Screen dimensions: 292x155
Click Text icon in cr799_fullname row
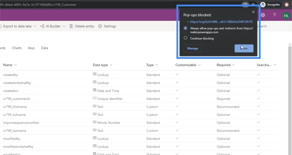[95, 114]
